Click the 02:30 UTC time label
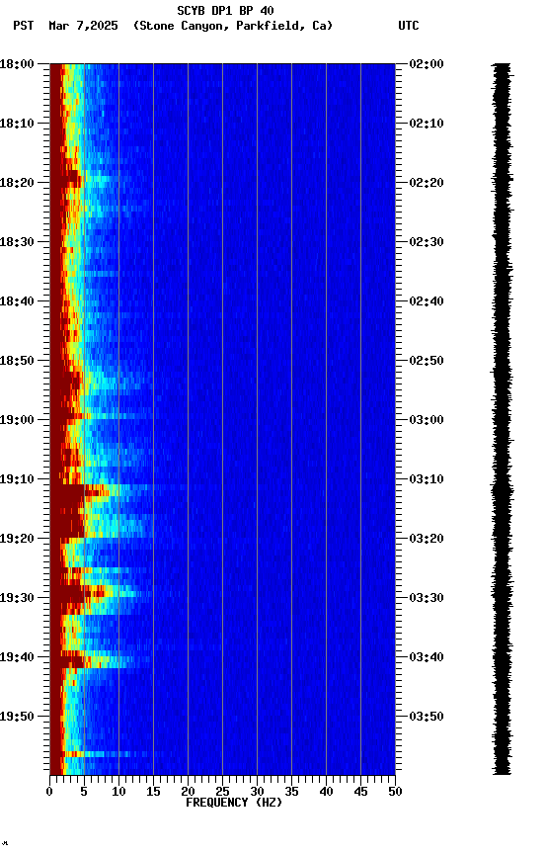Image resolution: width=545 pixels, height=854 pixels. coord(427,242)
